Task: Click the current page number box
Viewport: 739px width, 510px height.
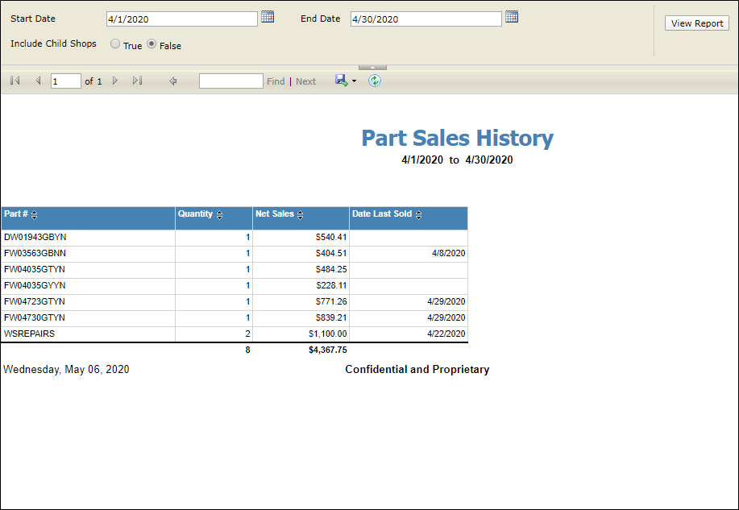Action: [x=66, y=81]
